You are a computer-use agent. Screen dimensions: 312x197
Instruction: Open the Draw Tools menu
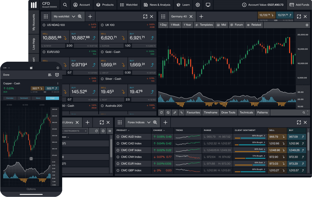point(228,112)
